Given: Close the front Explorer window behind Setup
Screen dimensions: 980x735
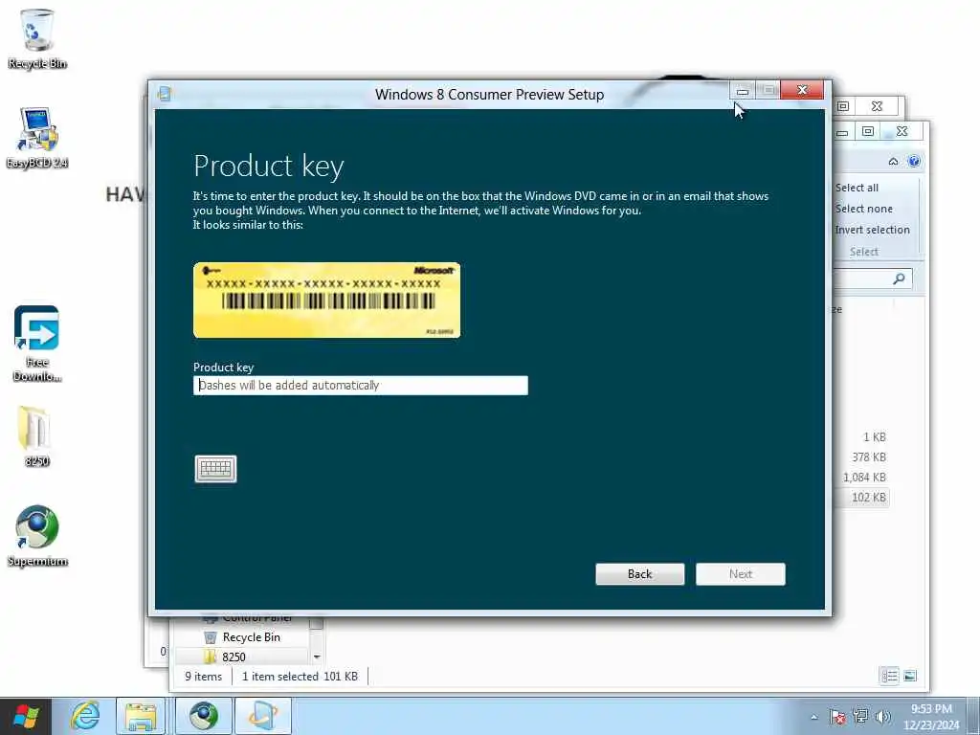Looking at the screenshot, I should tap(902, 131).
